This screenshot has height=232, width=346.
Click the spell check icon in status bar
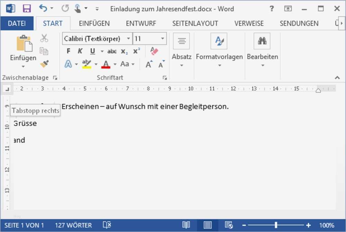coord(107,225)
